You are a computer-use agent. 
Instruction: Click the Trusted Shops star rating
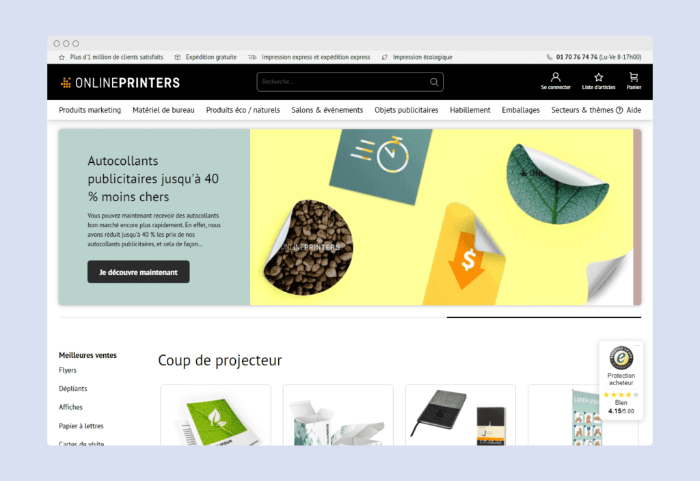click(621, 395)
